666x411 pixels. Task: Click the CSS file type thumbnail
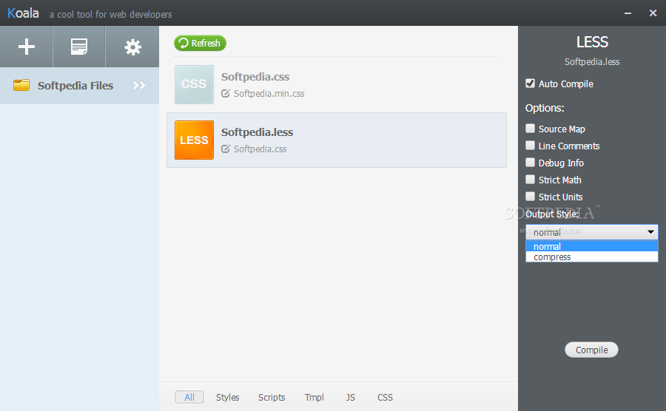tap(194, 84)
